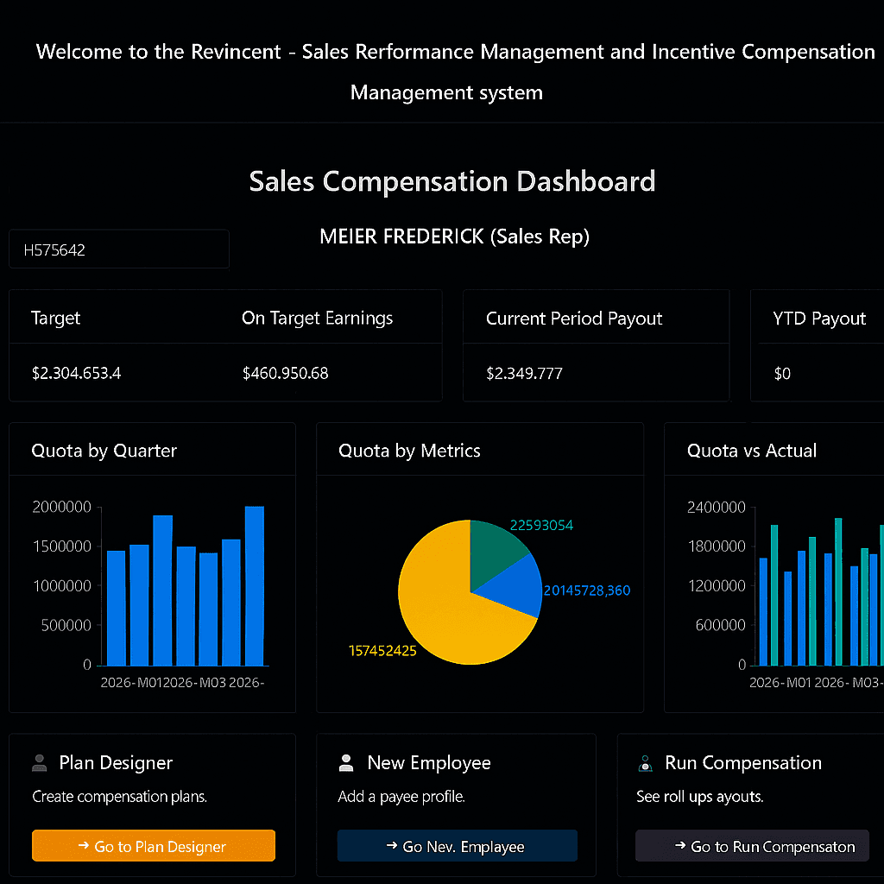Click the Target value $2.304.653.4
This screenshot has height=884, width=884.
tap(76, 374)
